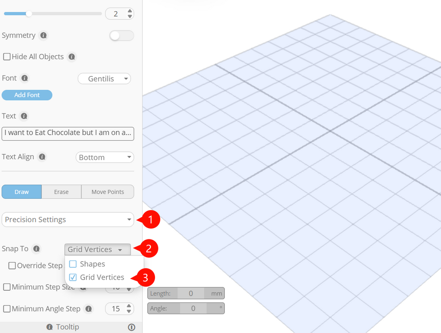Uncheck the Grid Vertices snap option

73,277
